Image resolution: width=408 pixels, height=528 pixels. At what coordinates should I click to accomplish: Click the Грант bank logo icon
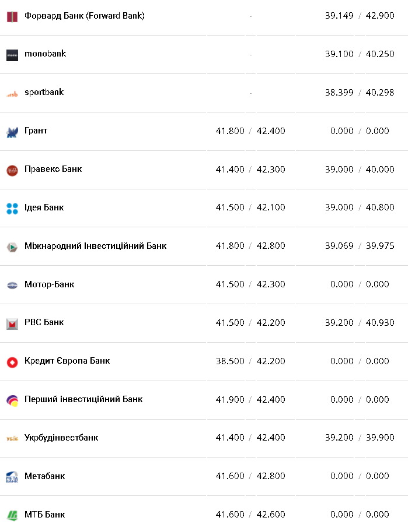(12, 132)
